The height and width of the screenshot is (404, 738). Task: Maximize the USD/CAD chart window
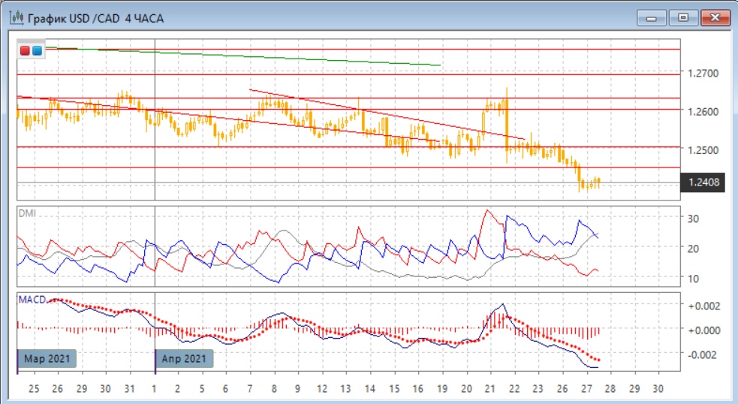click(683, 17)
